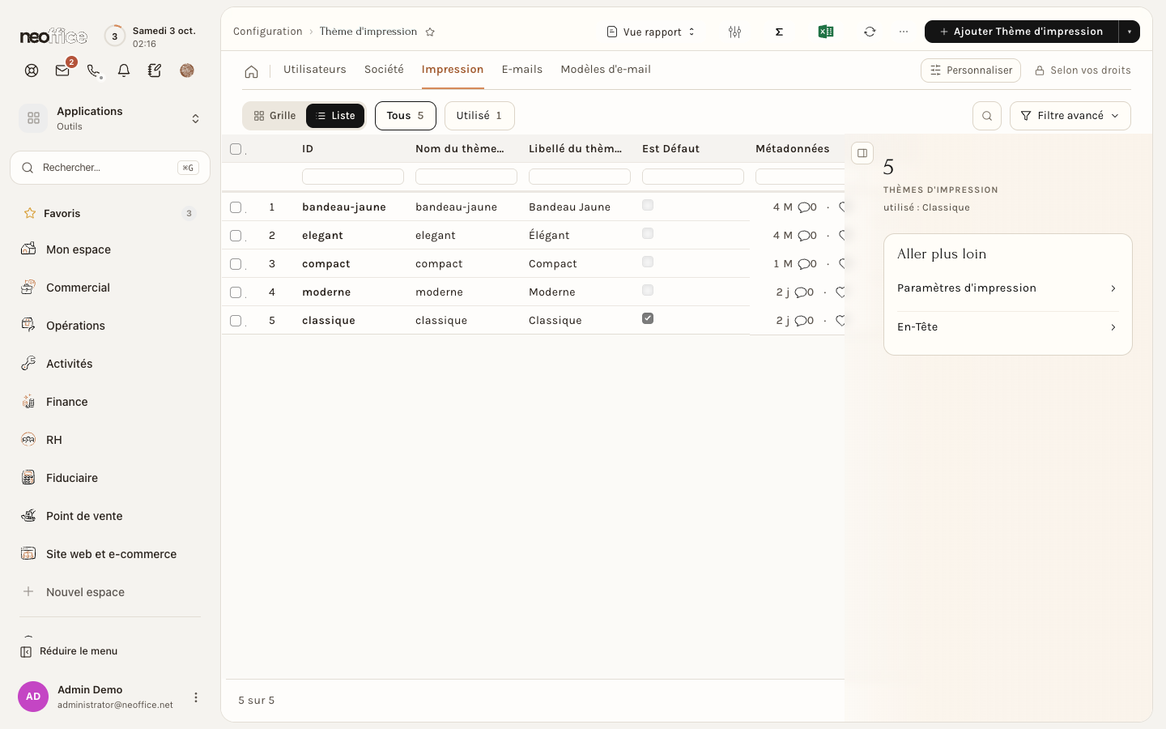Select the compact row checkbox
Screen dimensions: 1166x729
[x=236, y=264]
